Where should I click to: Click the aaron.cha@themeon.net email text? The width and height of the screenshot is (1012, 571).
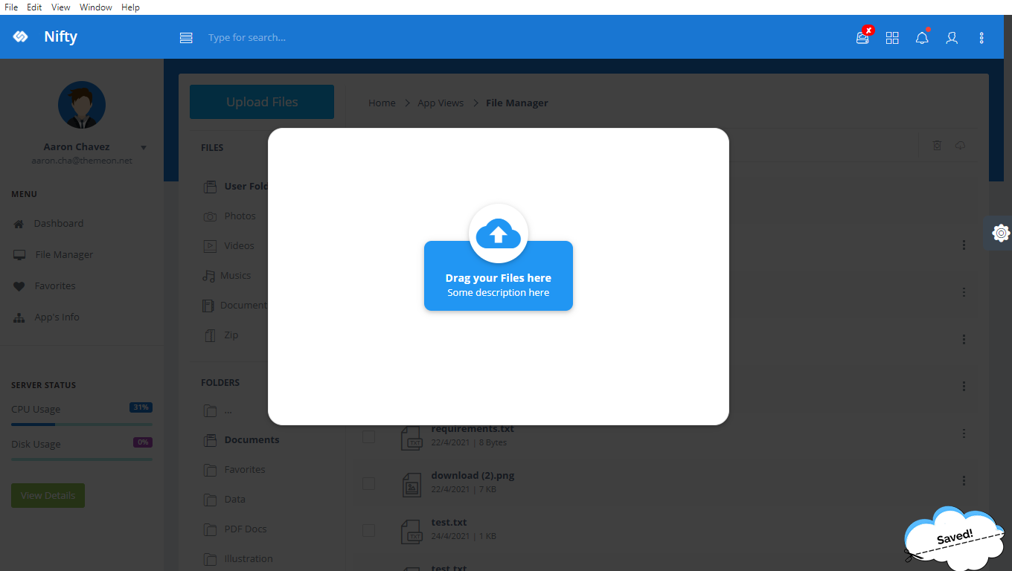82,161
